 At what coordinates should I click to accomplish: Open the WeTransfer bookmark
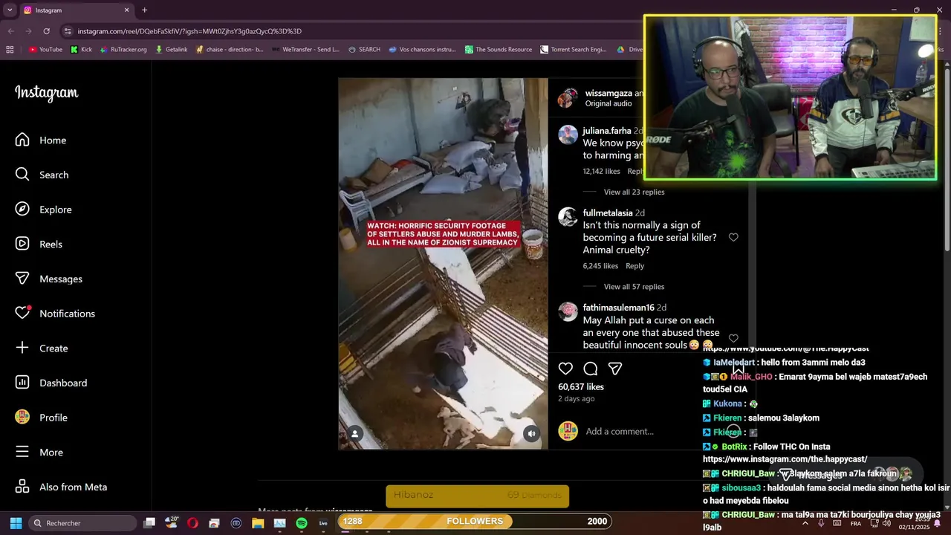[306, 50]
